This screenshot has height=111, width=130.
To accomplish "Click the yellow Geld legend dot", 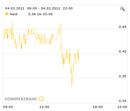I will pyautogui.click(x=7, y=14).
